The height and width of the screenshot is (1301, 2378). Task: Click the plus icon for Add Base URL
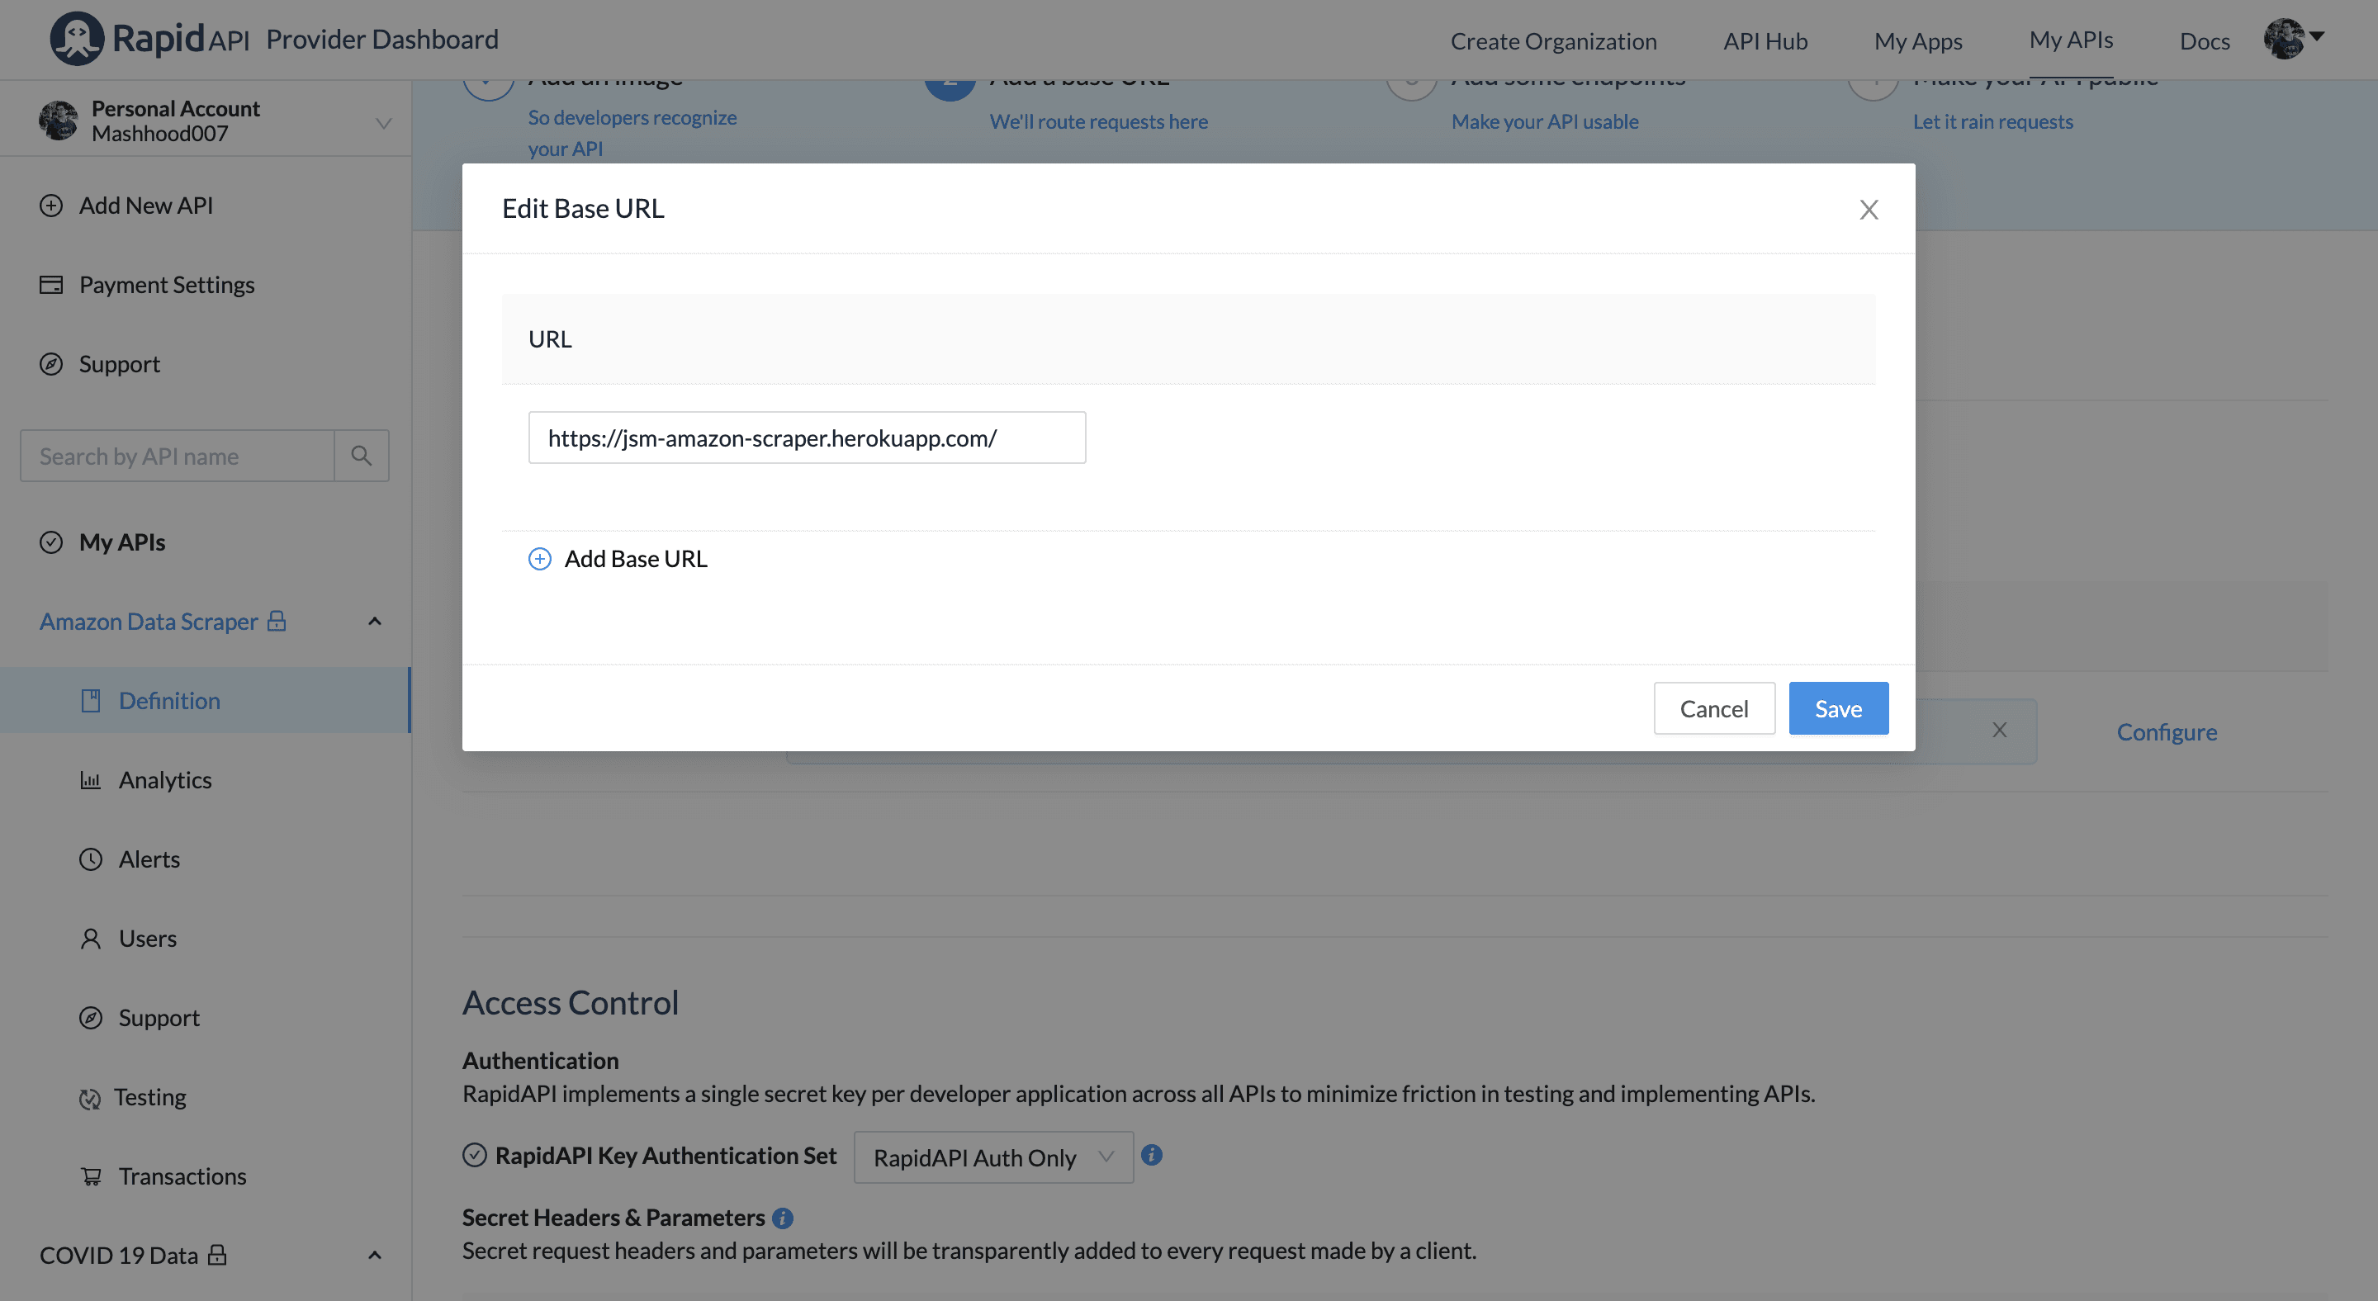click(539, 558)
